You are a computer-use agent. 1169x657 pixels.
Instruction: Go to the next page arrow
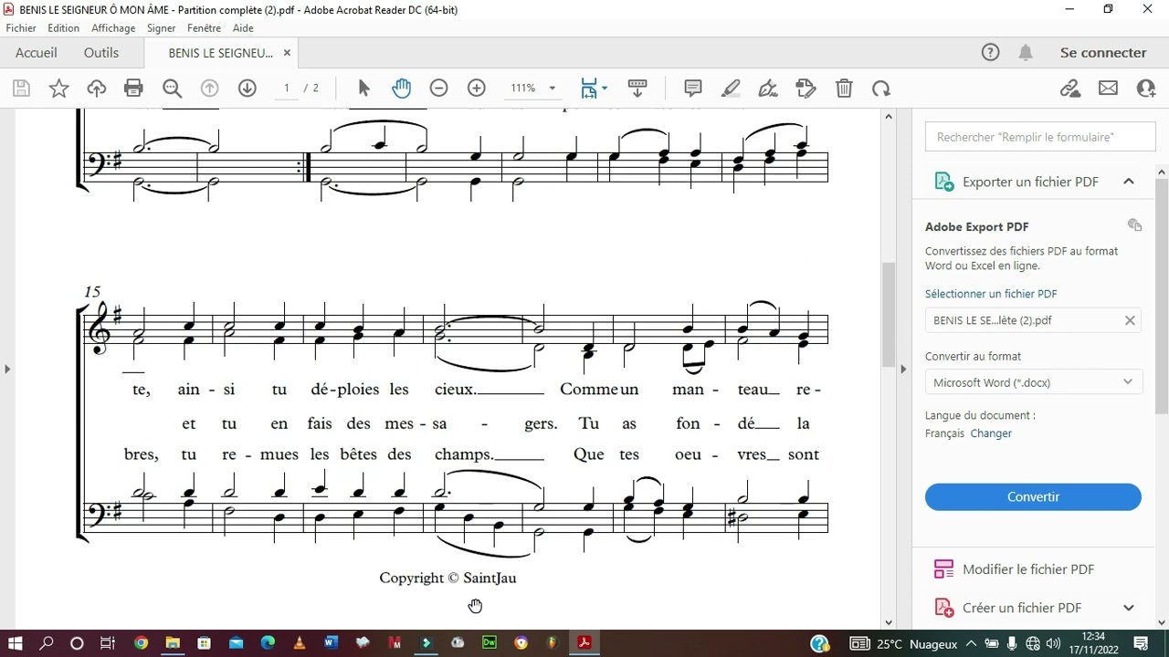click(x=247, y=89)
